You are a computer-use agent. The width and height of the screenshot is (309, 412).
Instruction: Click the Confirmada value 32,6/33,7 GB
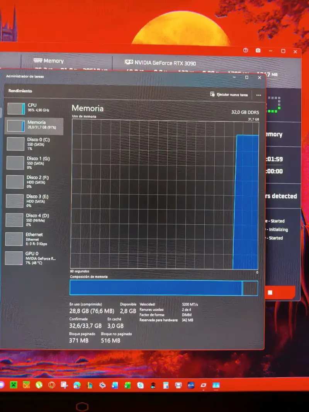click(x=85, y=326)
